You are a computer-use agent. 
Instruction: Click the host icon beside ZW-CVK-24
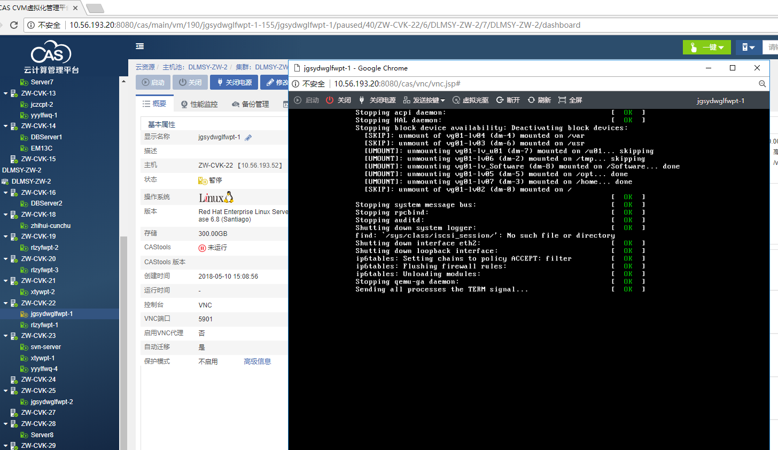pyautogui.click(x=14, y=380)
